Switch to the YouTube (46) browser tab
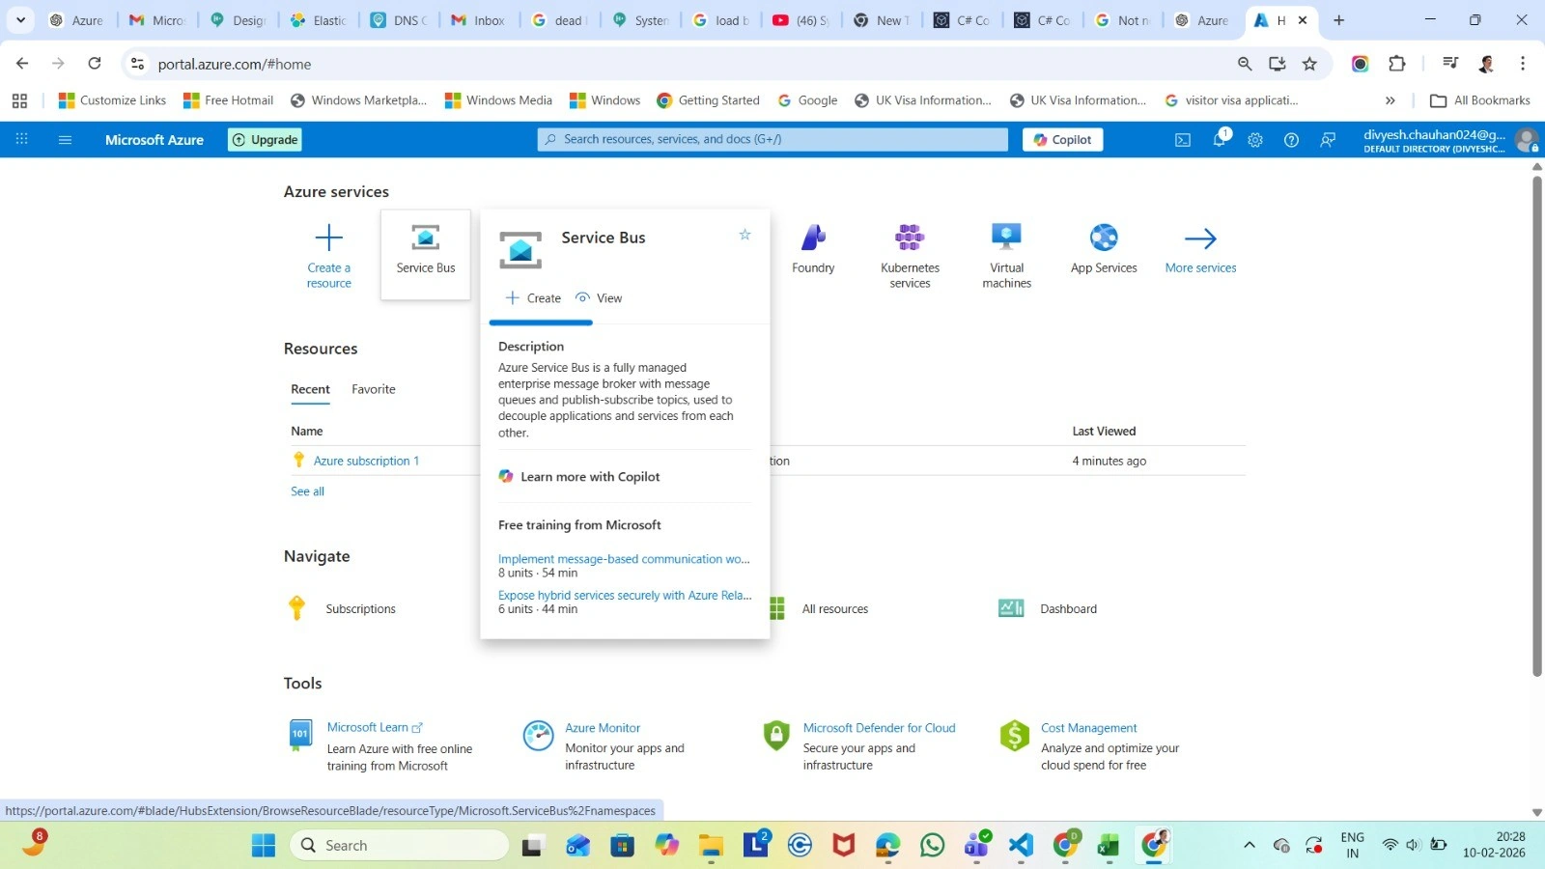The height and width of the screenshot is (869, 1545). pyautogui.click(x=801, y=20)
